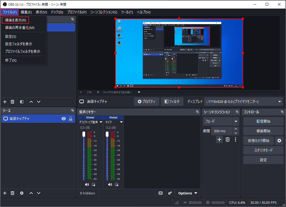Add a new source in the ソース panel
Viewport: 286px width, 207px height.
tap(5, 193)
